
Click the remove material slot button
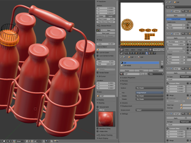[x=162, y=64]
